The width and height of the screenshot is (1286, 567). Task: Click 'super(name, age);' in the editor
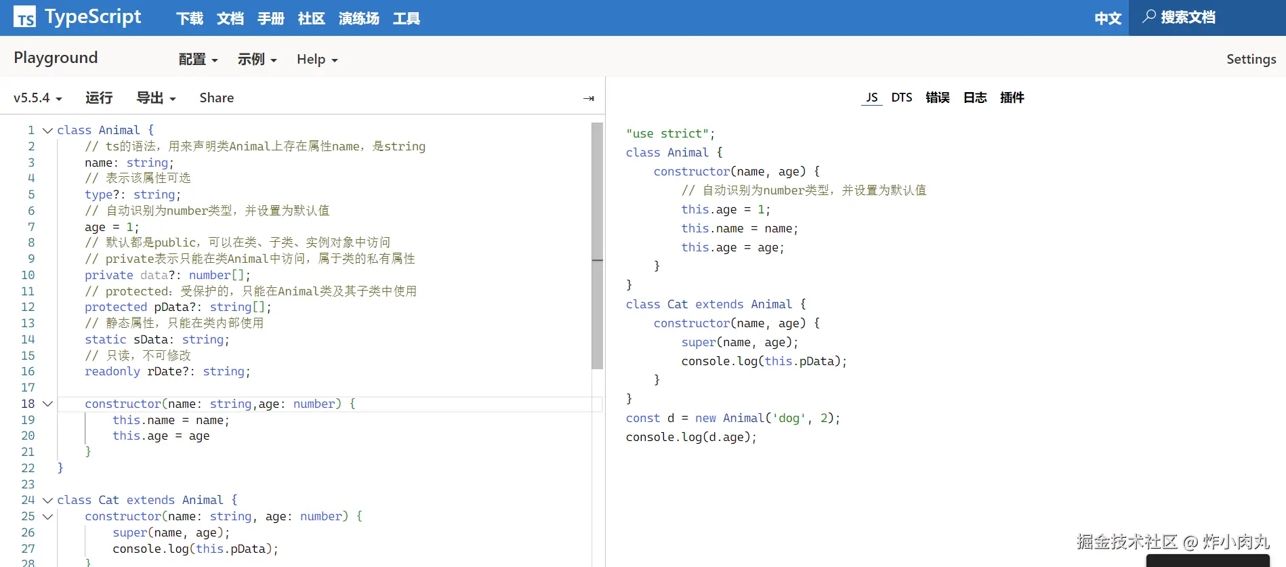coord(171,532)
